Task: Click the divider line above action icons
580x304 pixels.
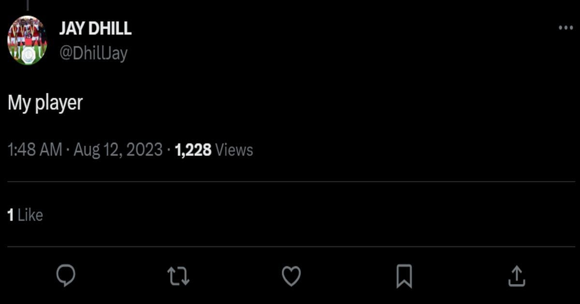Action: (x=290, y=247)
